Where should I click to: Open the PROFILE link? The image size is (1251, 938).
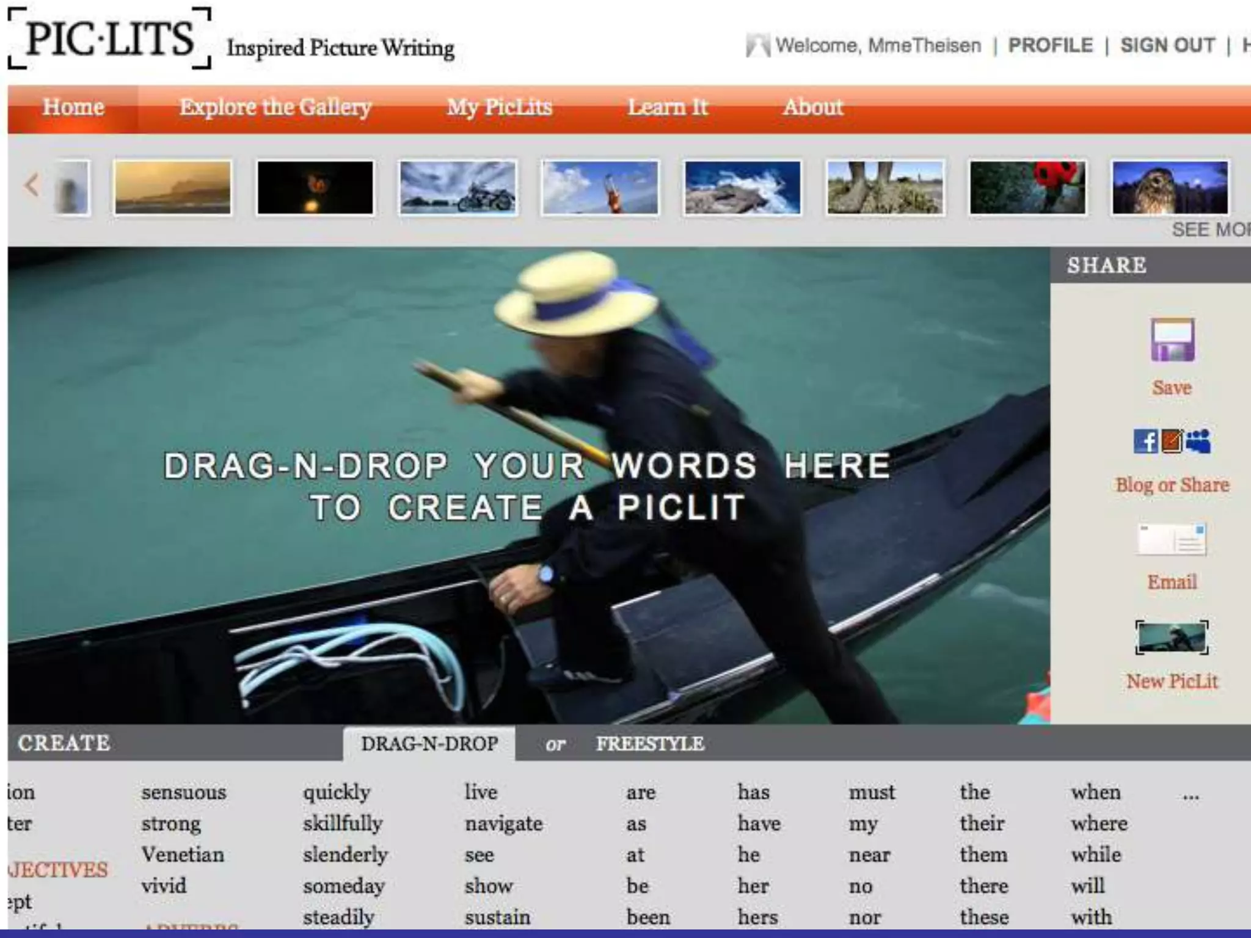point(1050,46)
